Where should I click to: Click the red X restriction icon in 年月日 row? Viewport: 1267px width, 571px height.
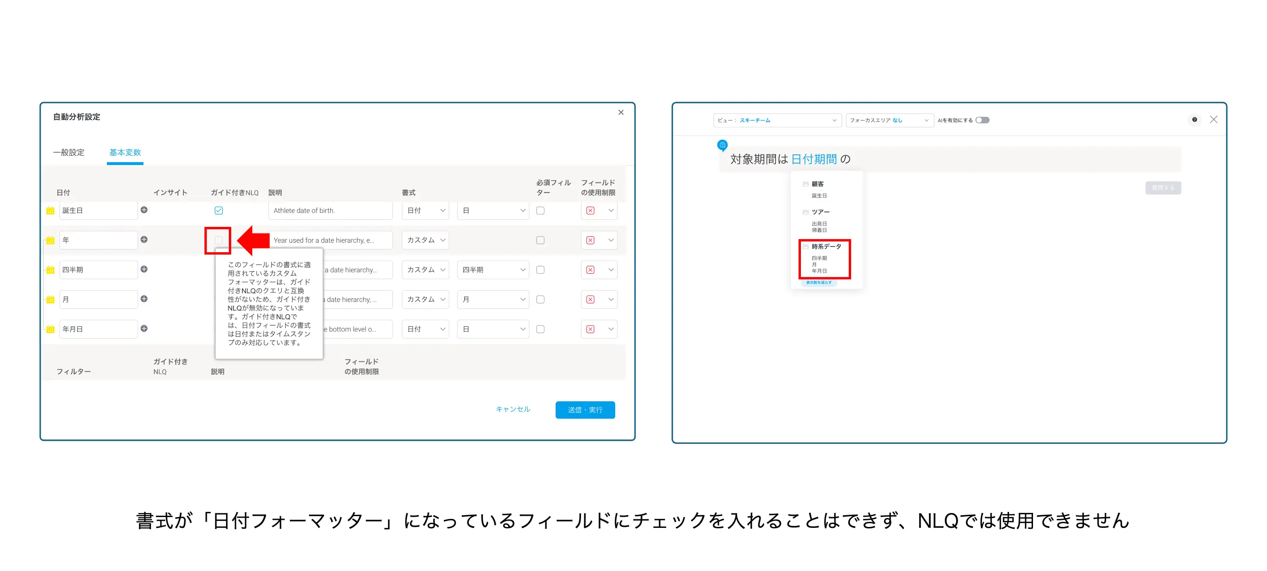point(590,329)
